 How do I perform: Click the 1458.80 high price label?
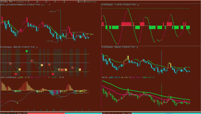coord(52,12)
